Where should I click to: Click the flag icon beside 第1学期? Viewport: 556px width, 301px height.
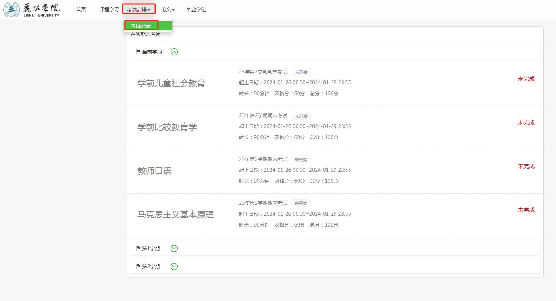click(x=138, y=248)
